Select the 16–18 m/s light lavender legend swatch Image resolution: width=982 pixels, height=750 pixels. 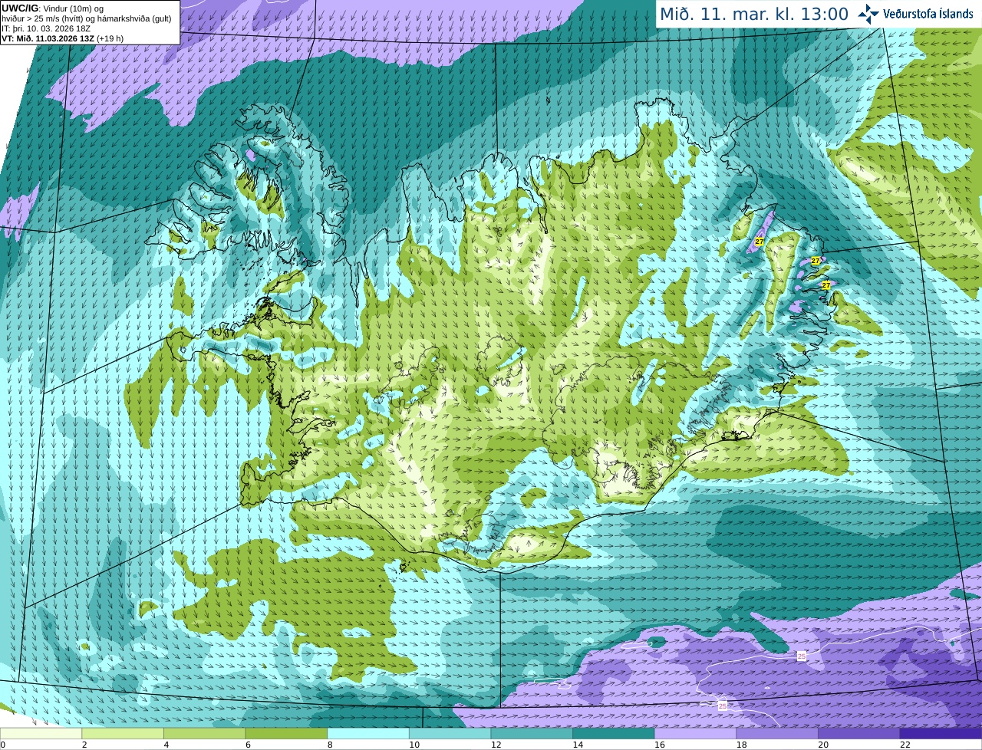696,733
